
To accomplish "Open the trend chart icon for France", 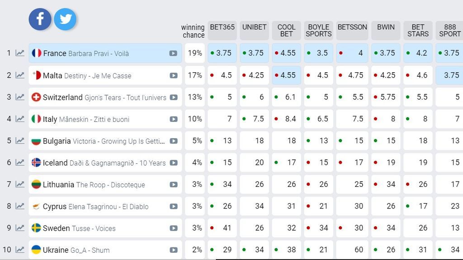I will click(20, 53).
